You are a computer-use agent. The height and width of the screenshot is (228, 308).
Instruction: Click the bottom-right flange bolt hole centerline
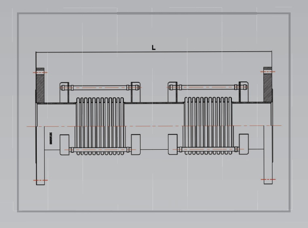click(268, 179)
